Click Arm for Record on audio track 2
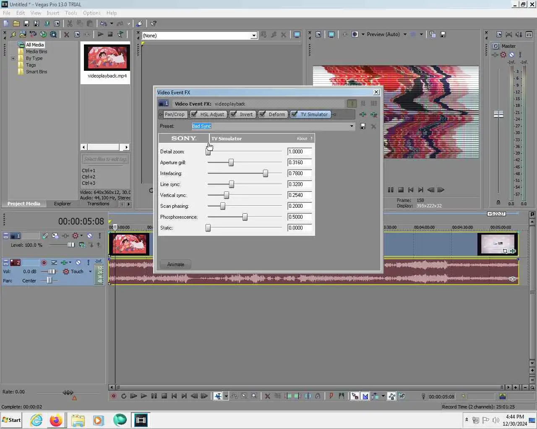 pyautogui.click(x=44, y=263)
